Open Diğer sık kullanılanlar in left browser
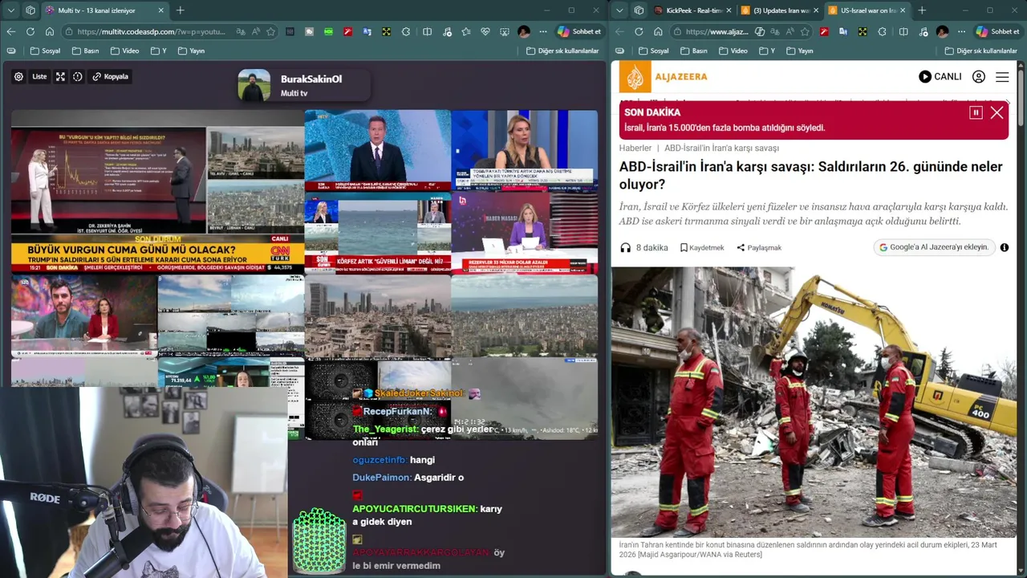1027x578 pixels. (562, 51)
